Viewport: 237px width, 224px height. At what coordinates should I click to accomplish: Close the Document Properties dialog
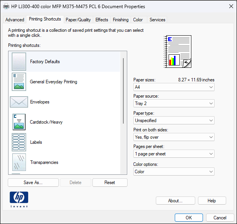tap(231, 6)
